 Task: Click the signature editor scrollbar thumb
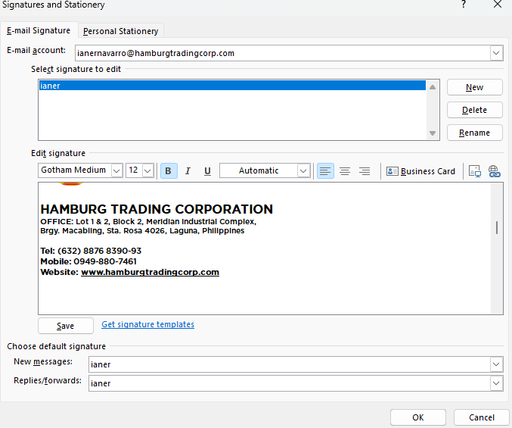pos(497,227)
